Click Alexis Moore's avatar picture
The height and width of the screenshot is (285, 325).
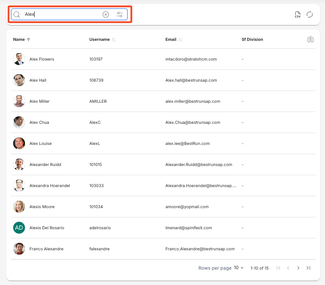(x=19, y=207)
